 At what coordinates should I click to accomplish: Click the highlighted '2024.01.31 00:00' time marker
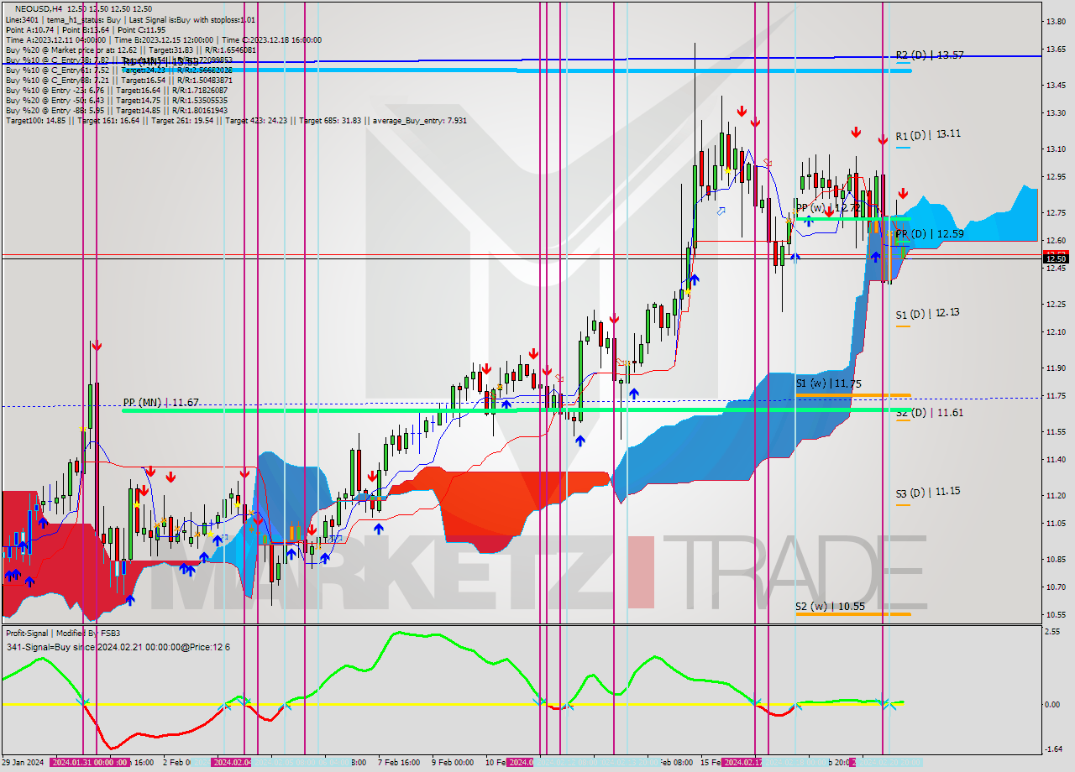pos(90,763)
